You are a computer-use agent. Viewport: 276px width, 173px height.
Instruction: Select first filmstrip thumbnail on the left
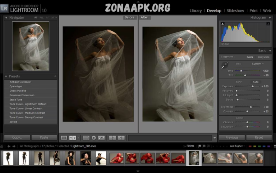pos(8,158)
